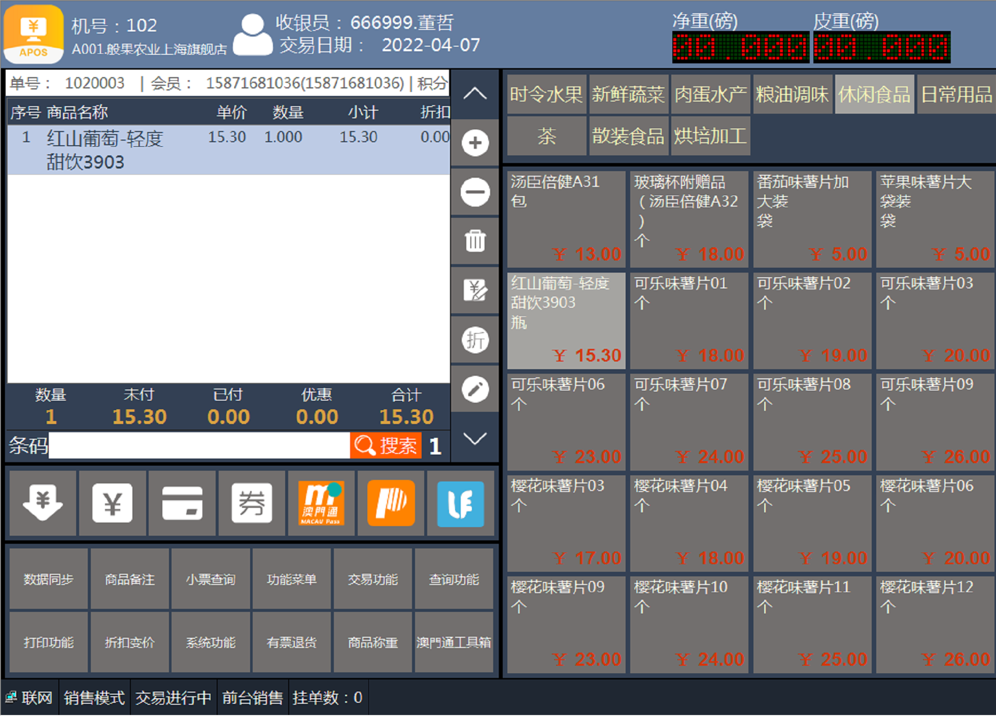996x716 pixels.
Task: Click the 有票退货 button
Action: pos(292,642)
